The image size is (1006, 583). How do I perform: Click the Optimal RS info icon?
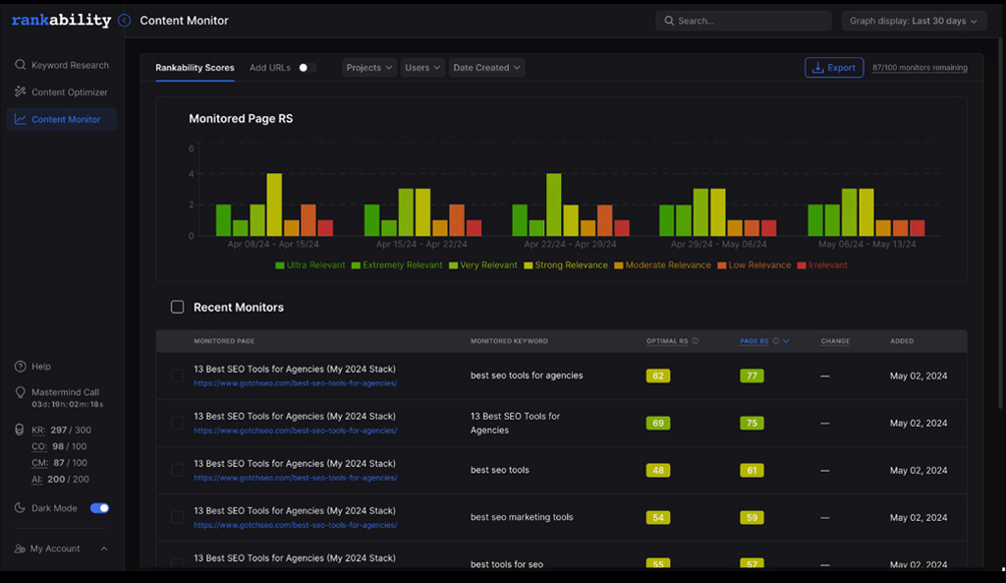click(x=696, y=341)
